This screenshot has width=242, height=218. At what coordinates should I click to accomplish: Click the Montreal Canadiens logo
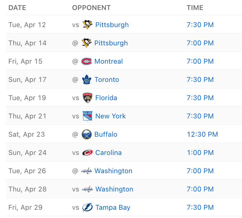[87, 61]
